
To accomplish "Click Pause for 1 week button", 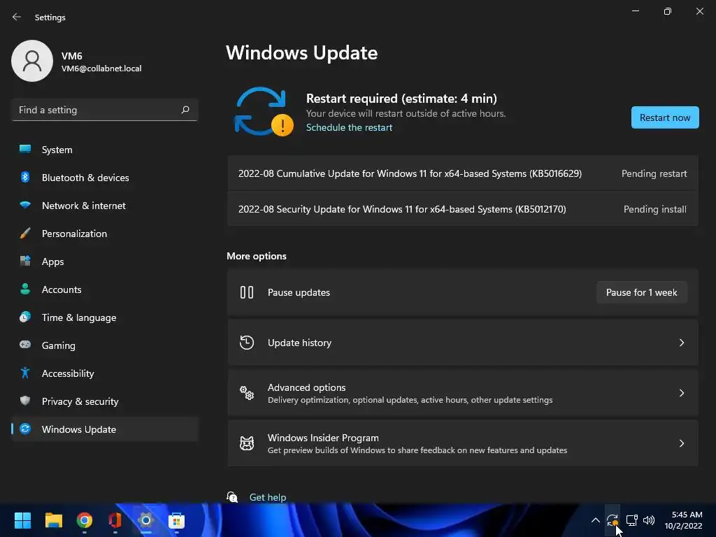I will 642,292.
